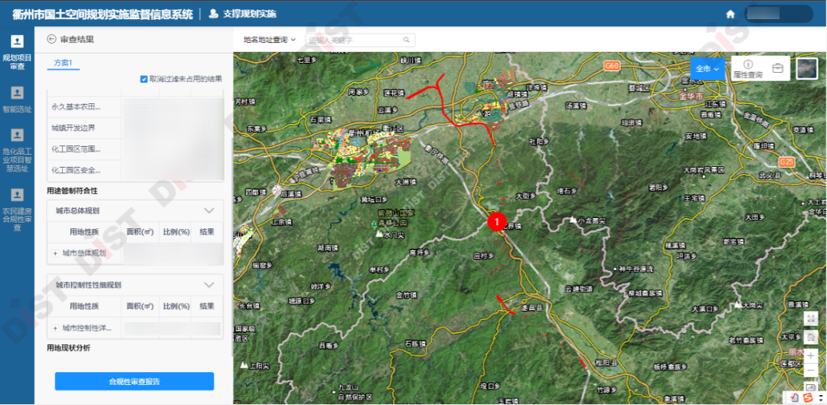Image resolution: width=827 pixels, height=405 pixels.
Task: Click the search magnifier icon
Action: pyautogui.click(x=406, y=40)
